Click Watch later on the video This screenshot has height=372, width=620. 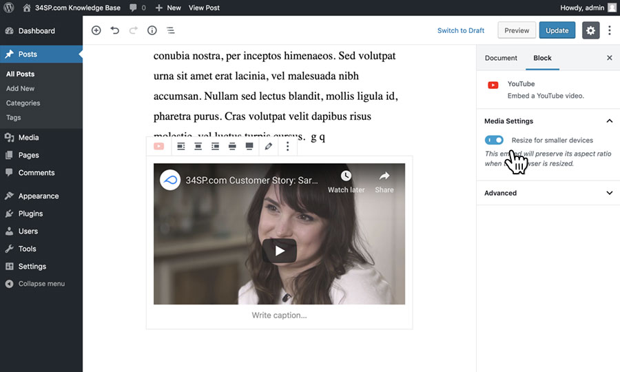coord(346,182)
